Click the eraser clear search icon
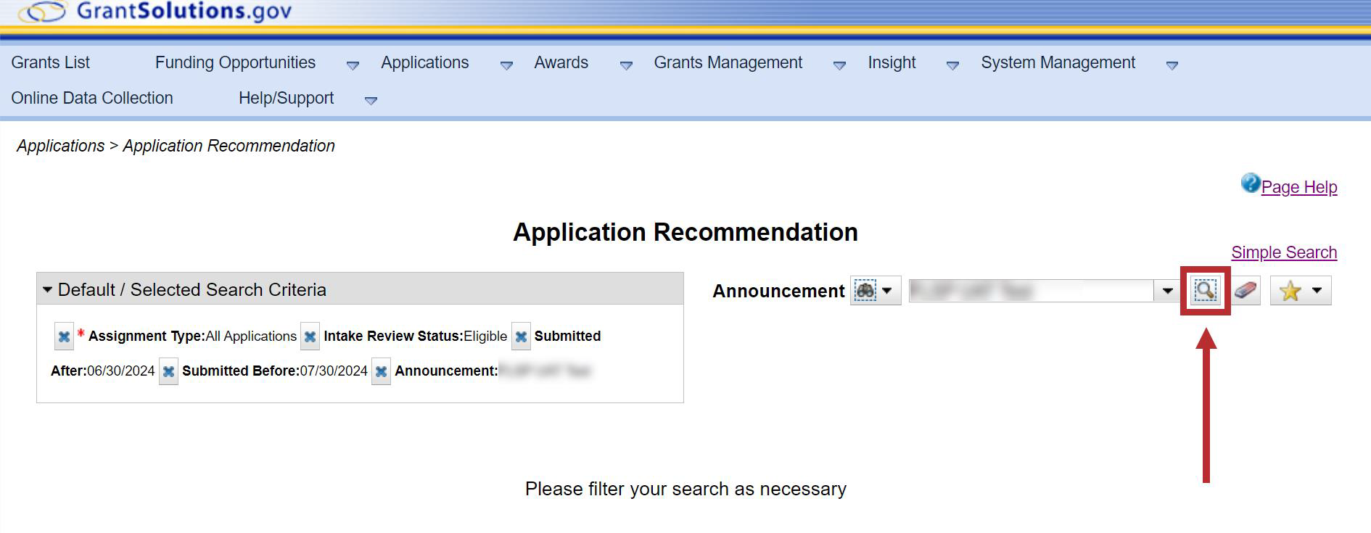 click(1245, 291)
